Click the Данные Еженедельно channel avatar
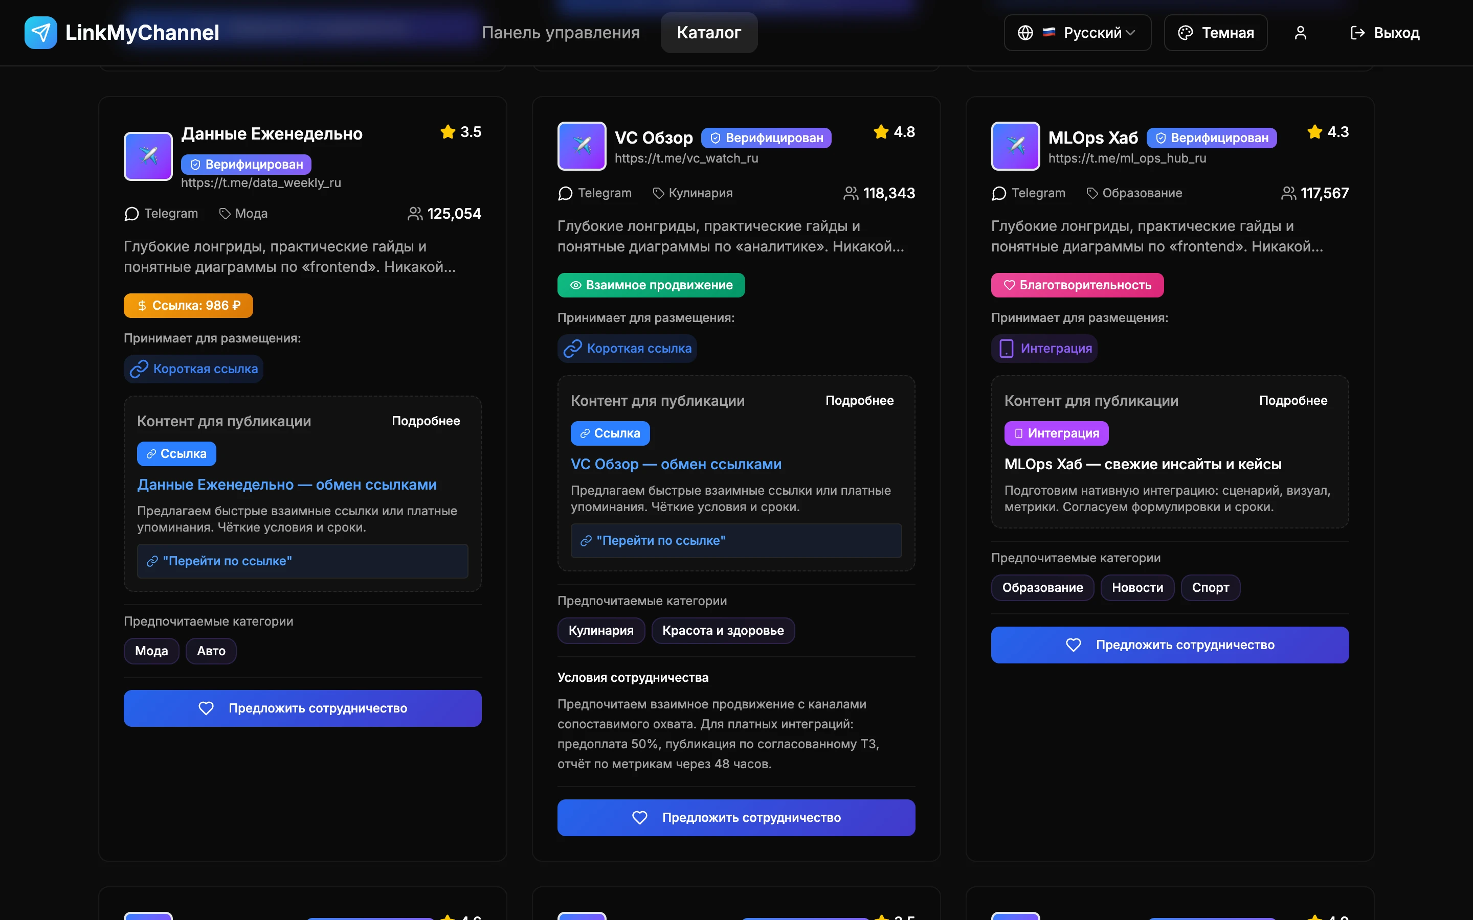This screenshot has width=1473, height=920. 148,156
